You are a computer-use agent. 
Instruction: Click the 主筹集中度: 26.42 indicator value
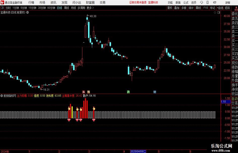pyautogui.click(x=72, y=96)
